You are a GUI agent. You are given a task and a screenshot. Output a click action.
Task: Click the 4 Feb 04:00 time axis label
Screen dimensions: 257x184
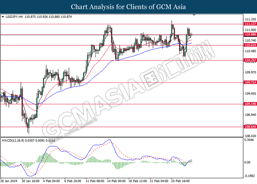point(51,181)
